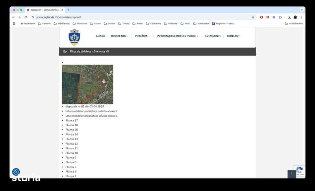Open the extensions puzzle-piece icon
Viewport: 315px width, 191px height.
click(x=280, y=17)
